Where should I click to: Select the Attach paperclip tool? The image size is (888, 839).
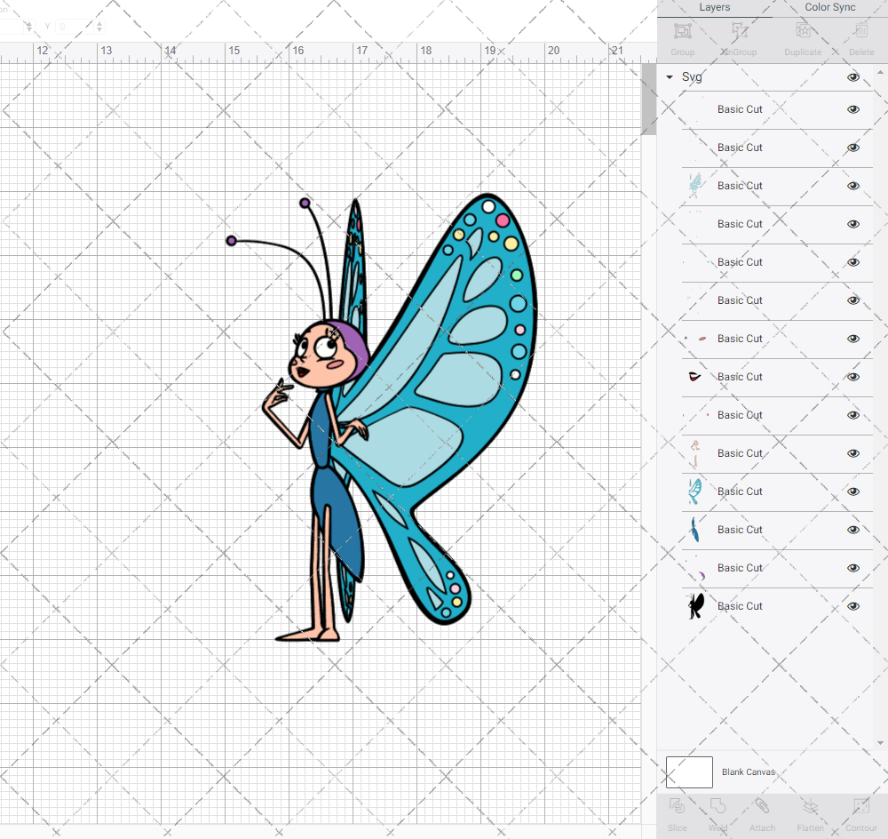(x=762, y=806)
